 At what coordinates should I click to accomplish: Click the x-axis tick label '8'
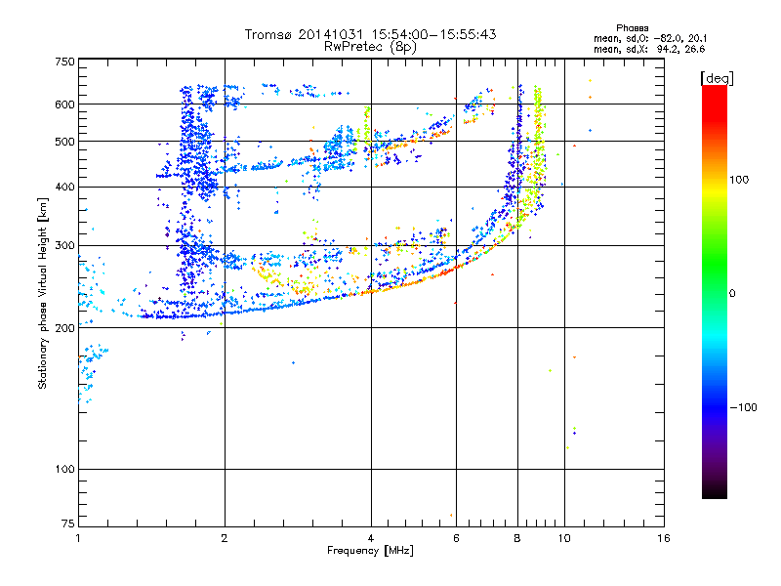pyautogui.click(x=517, y=538)
